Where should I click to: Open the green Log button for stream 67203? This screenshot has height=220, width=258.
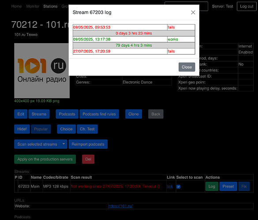[x=212, y=187]
